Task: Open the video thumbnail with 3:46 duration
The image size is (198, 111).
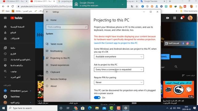Action: click(x=179, y=89)
